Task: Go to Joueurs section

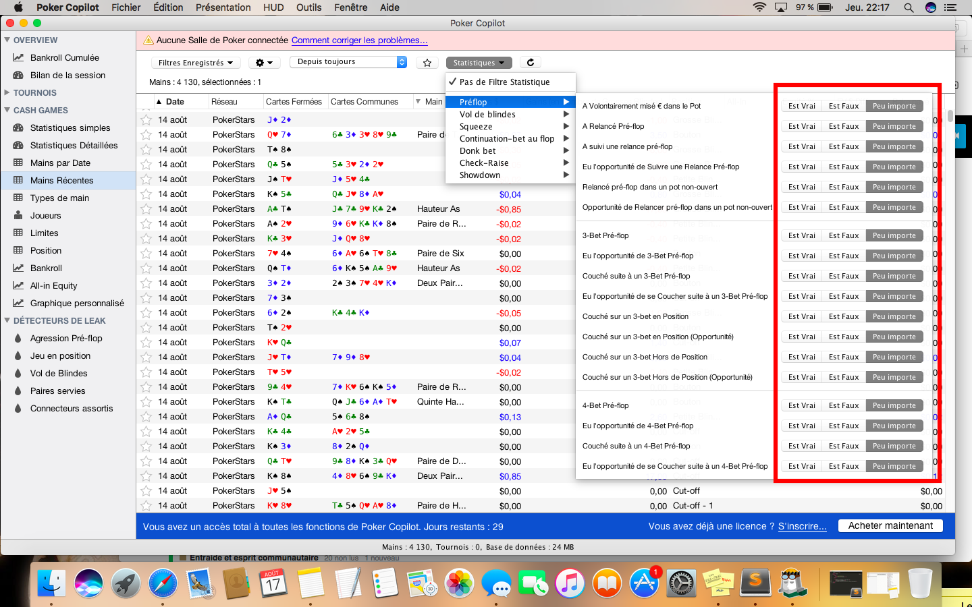Action: tap(45, 216)
